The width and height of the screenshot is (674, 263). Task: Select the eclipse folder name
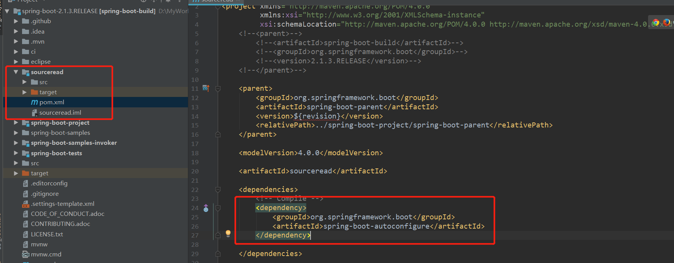pos(41,62)
